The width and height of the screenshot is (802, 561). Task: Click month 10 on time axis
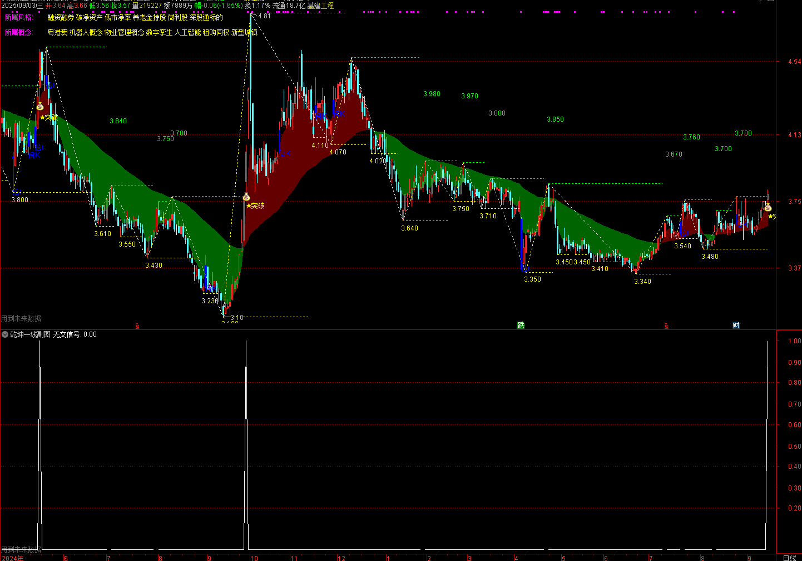pyautogui.click(x=254, y=558)
